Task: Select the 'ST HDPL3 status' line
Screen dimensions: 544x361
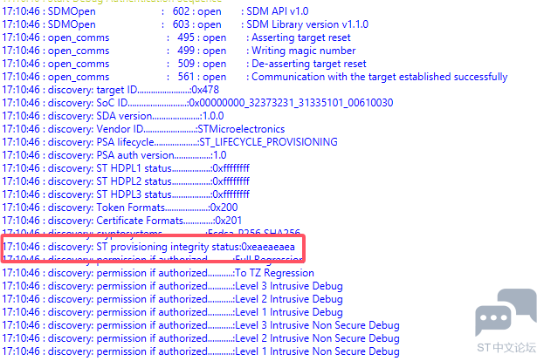Action: 126,194
